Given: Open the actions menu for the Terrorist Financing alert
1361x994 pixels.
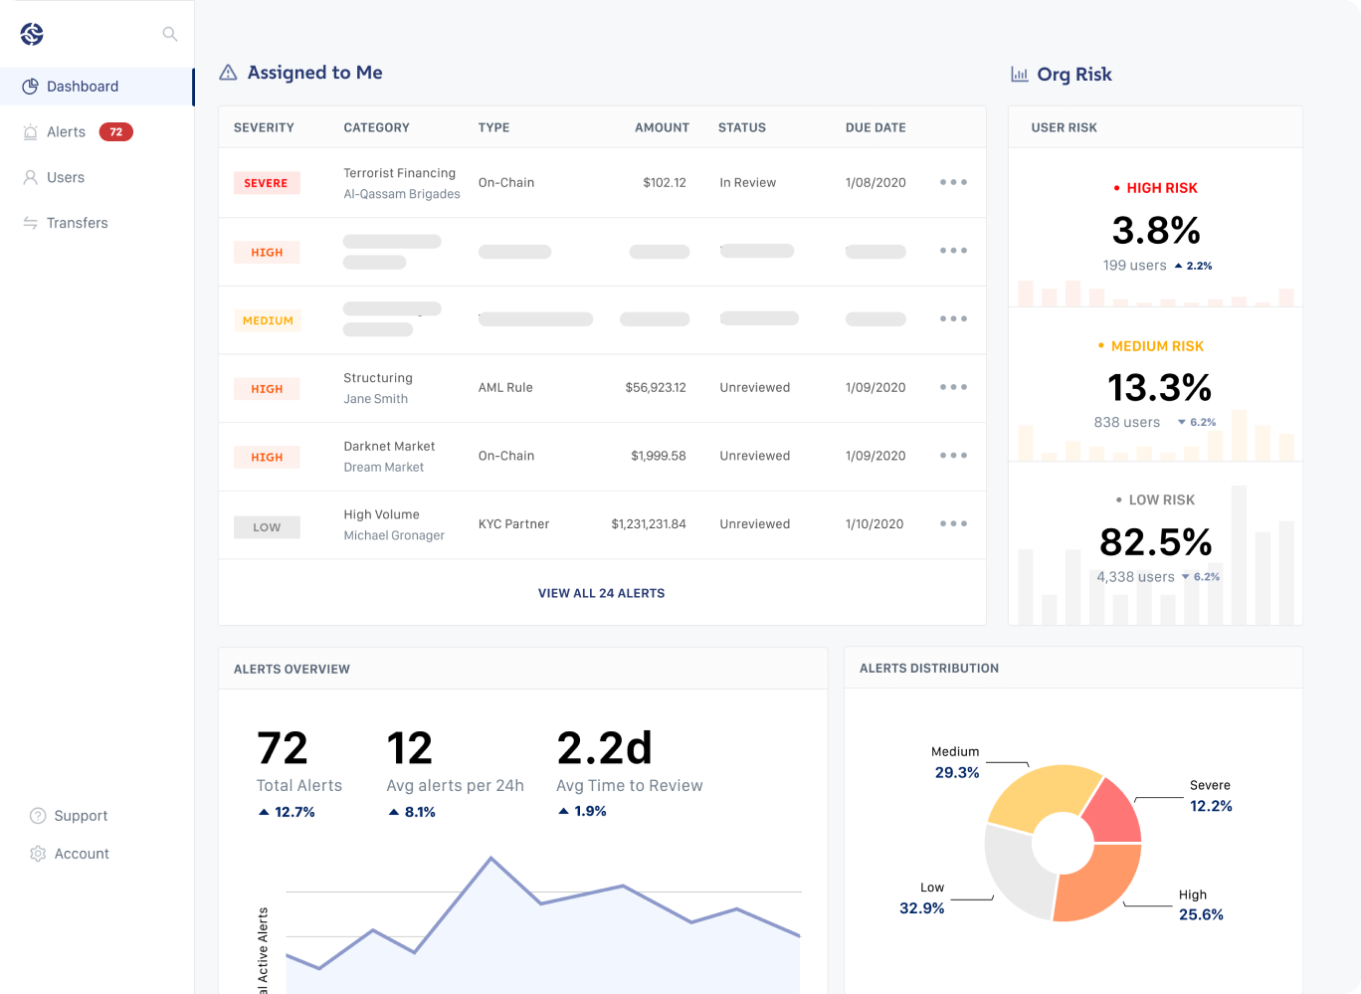Looking at the screenshot, I should click(x=952, y=182).
